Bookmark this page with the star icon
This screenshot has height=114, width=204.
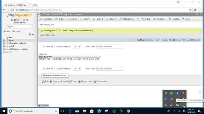[190, 10]
